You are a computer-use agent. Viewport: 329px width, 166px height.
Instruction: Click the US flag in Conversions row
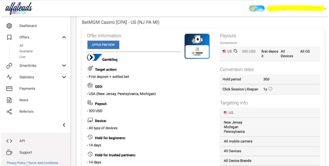click(x=224, y=51)
